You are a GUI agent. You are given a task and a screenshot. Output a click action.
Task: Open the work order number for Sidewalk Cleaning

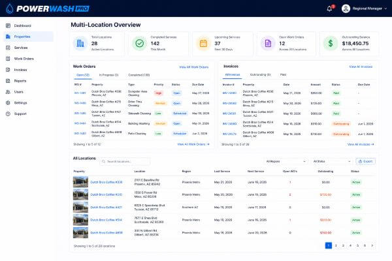[x=80, y=113]
